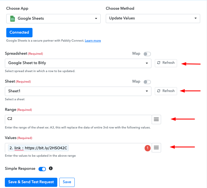This screenshot has width=207, height=188.
Task: Click the 'Enter the range of the sheet ex: A3' hint
Action: pos(78,127)
